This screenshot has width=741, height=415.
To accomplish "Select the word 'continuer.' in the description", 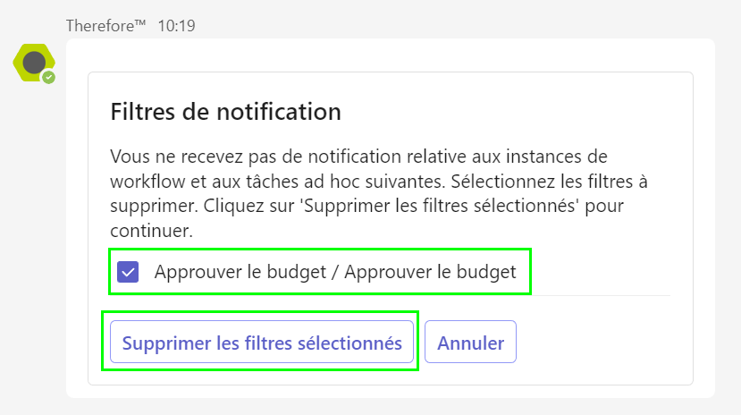I will point(151,231).
